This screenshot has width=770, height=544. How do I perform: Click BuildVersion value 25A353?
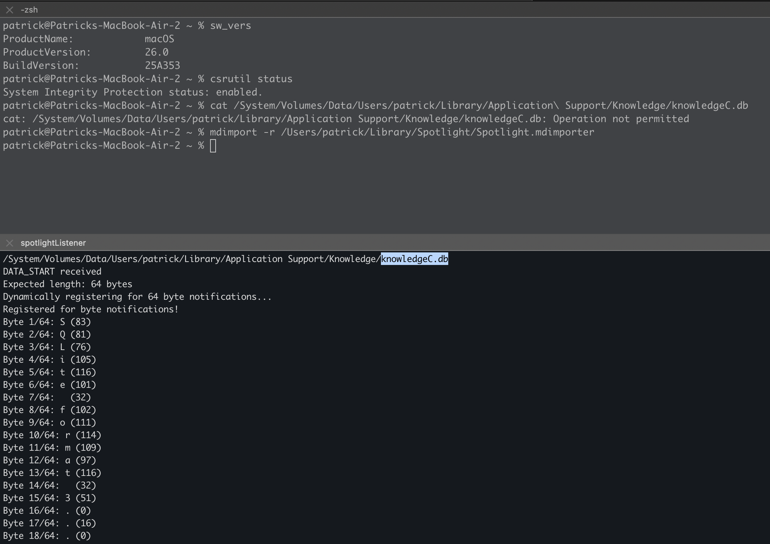tap(162, 66)
